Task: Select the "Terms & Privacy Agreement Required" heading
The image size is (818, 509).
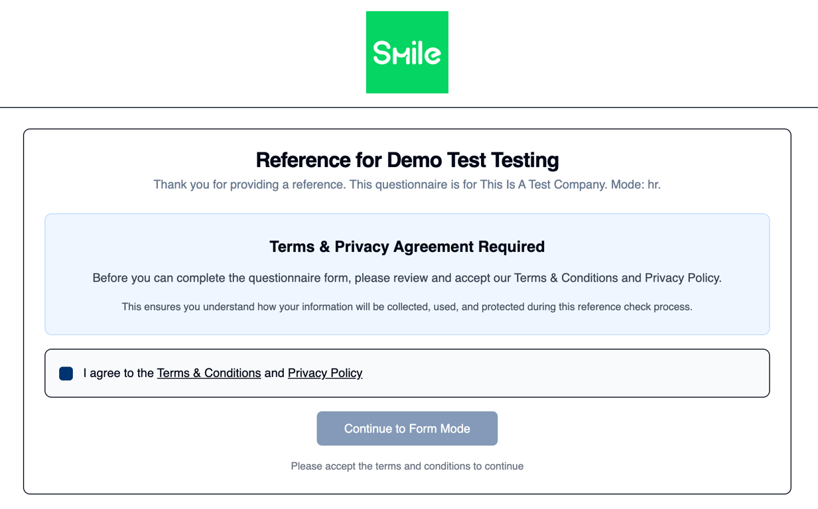Action: tap(407, 247)
